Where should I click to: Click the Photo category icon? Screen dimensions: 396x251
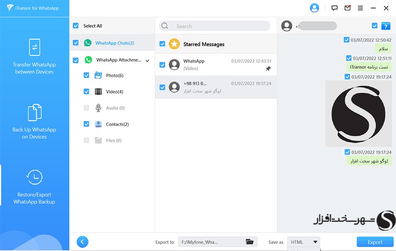point(98,75)
